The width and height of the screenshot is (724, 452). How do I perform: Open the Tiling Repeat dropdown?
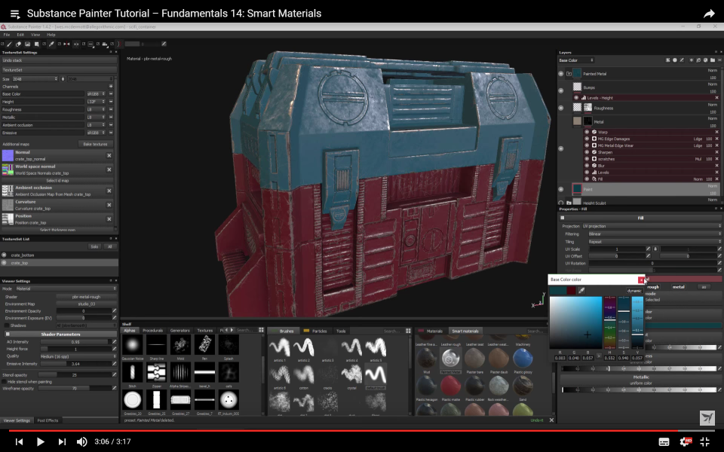tap(655, 242)
